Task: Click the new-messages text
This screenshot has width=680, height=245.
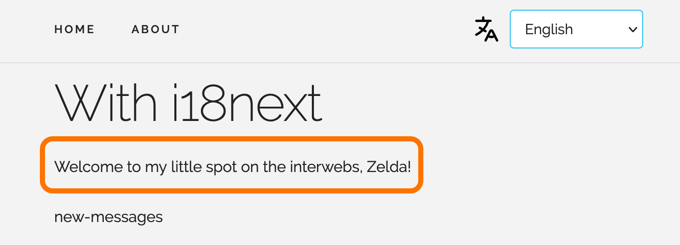Action: click(x=108, y=217)
